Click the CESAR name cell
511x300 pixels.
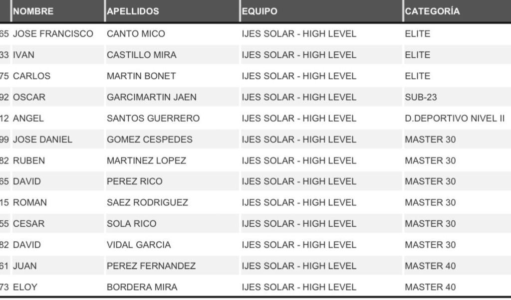coord(28,224)
